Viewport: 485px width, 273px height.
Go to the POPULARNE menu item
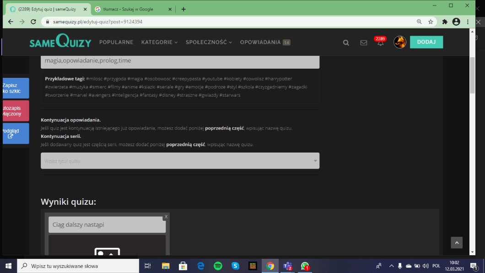116,42
